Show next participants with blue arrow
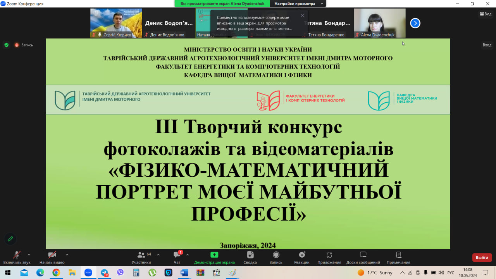The width and height of the screenshot is (496, 279). 415,23
